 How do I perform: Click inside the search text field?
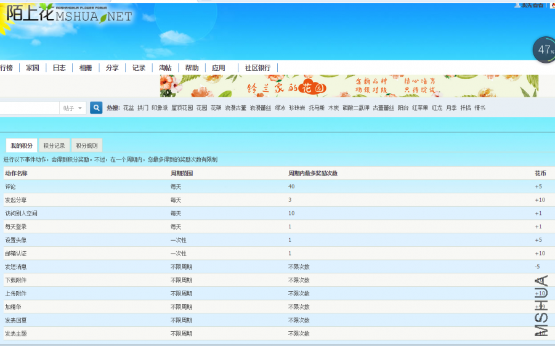[x=28, y=108]
